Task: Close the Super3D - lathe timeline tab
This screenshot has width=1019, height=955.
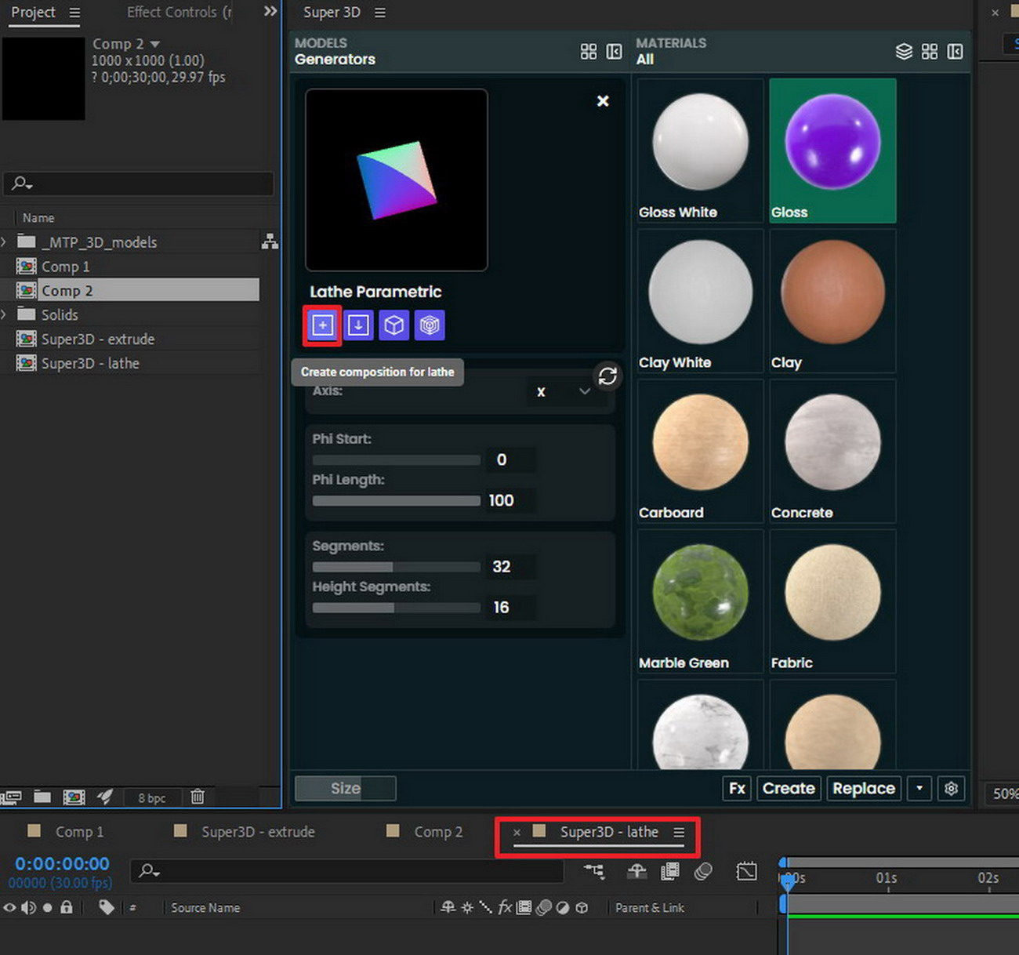Action: coord(517,832)
